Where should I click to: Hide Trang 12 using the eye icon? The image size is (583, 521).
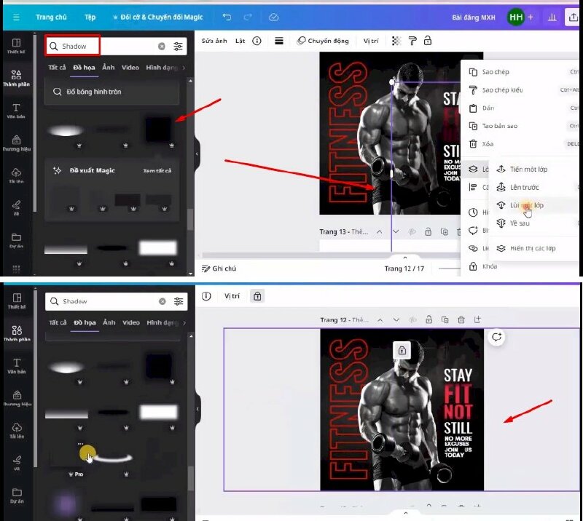[x=412, y=319]
